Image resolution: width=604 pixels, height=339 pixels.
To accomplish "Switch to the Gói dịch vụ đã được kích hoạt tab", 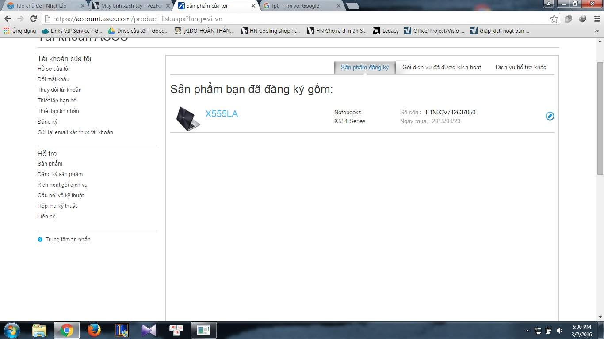I will 441,68.
